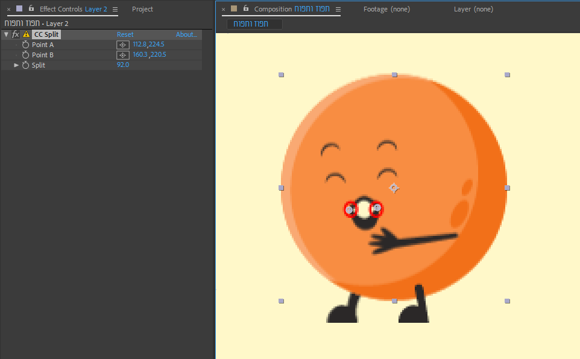Open the Composition panel menu
The width and height of the screenshot is (580, 359).
coord(338,9)
